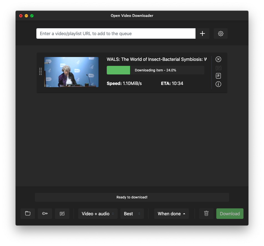
Task: Click the Speed: 1.10MiB/s readout
Action: click(124, 83)
